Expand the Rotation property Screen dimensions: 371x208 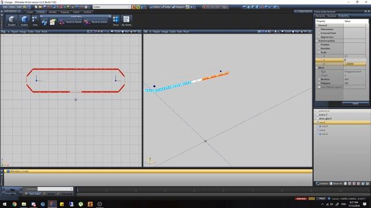[319, 49]
